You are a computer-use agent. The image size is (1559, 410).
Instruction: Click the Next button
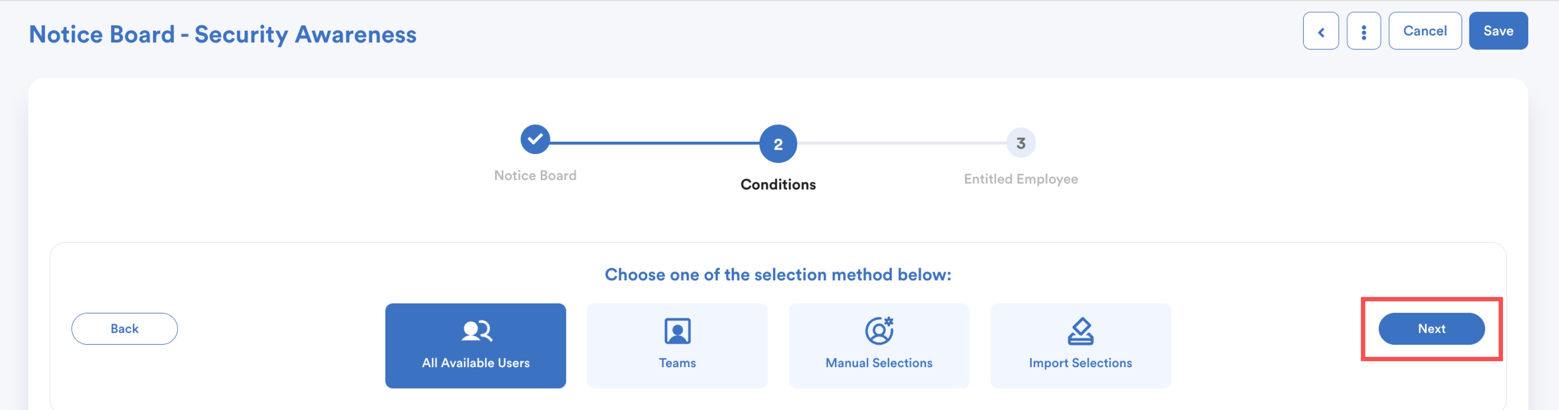click(x=1431, y=329)
